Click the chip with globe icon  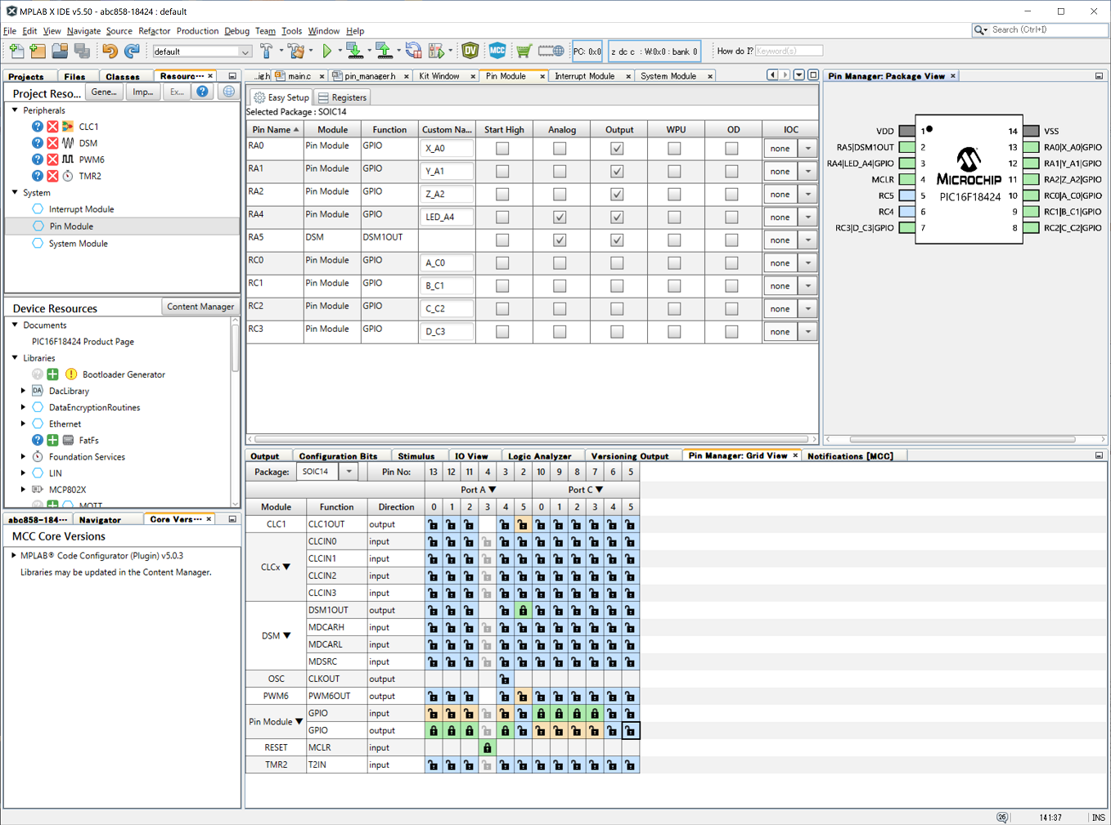point(551,51)
